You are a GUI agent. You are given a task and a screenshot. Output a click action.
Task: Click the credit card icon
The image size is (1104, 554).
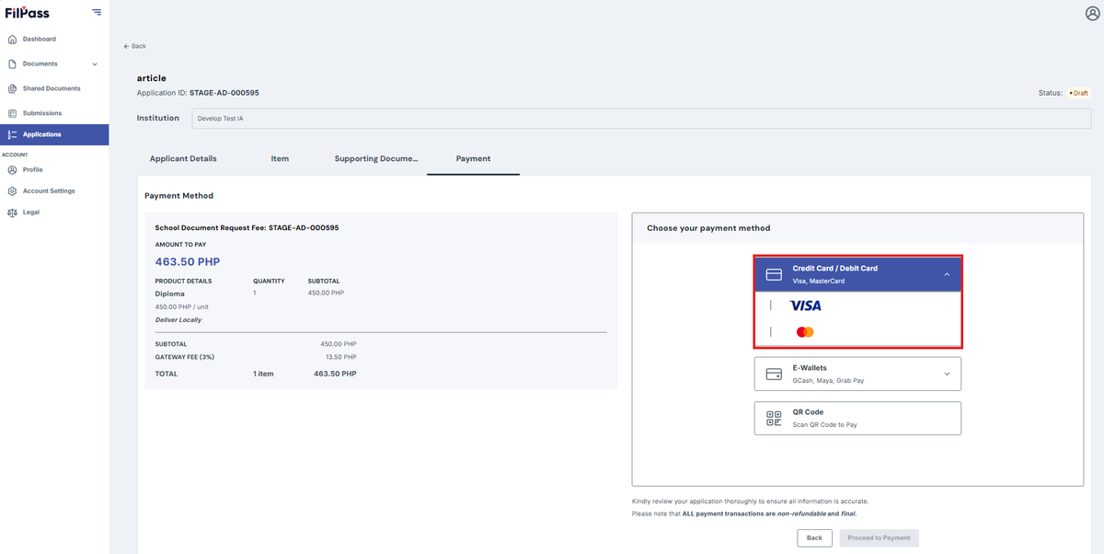point(774,274)
